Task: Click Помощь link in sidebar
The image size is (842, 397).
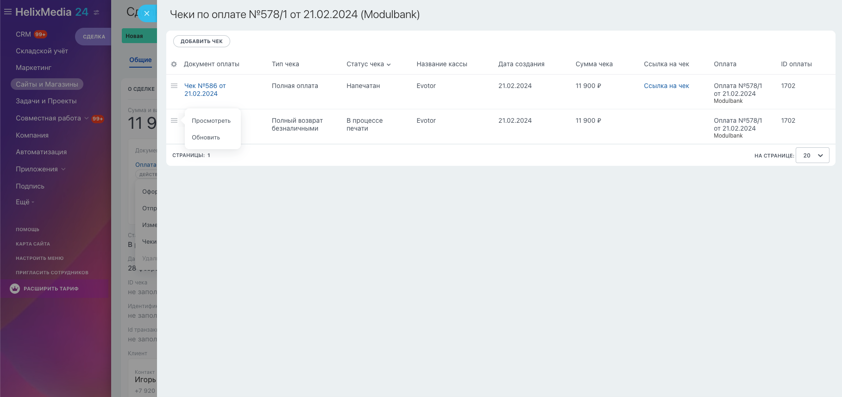Action: [x=27, y=230]
